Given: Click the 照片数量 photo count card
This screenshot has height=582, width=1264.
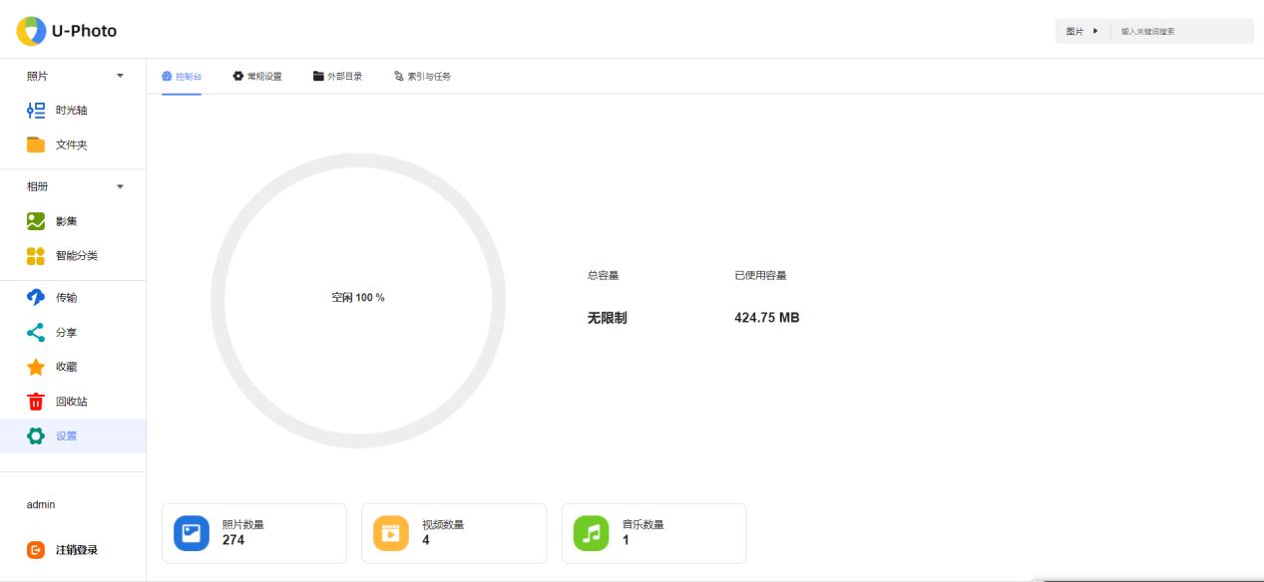Looking at the screenshot, I should tap(253, 533).
